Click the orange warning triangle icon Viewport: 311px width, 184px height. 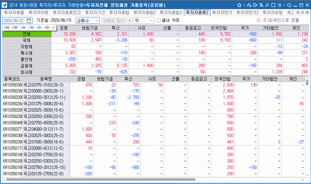point(259,20)
